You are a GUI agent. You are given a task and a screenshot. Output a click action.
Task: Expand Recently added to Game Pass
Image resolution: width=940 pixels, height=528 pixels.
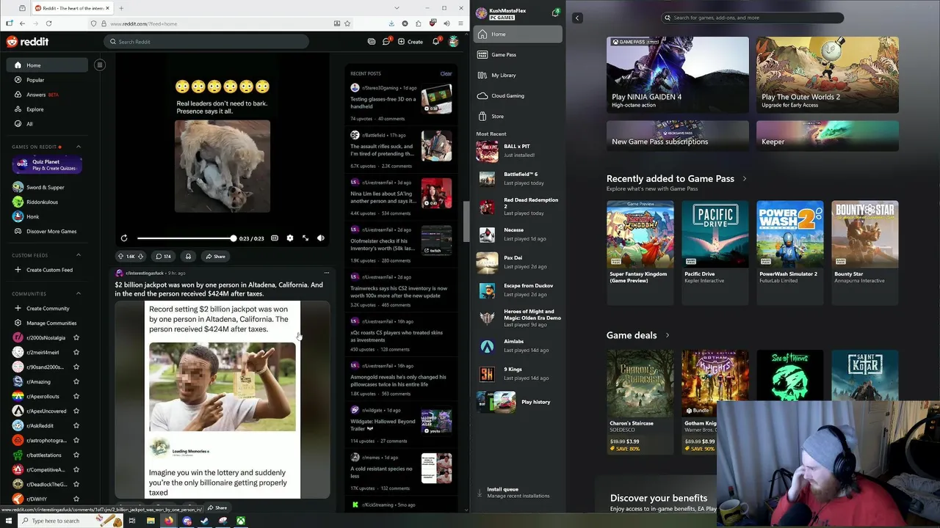[744, 179]
